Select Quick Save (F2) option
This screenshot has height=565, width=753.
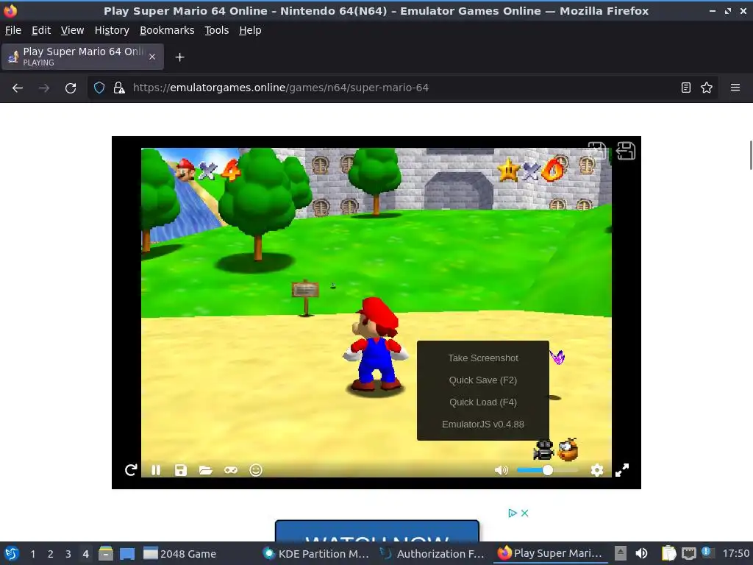(x=483, y=380)
